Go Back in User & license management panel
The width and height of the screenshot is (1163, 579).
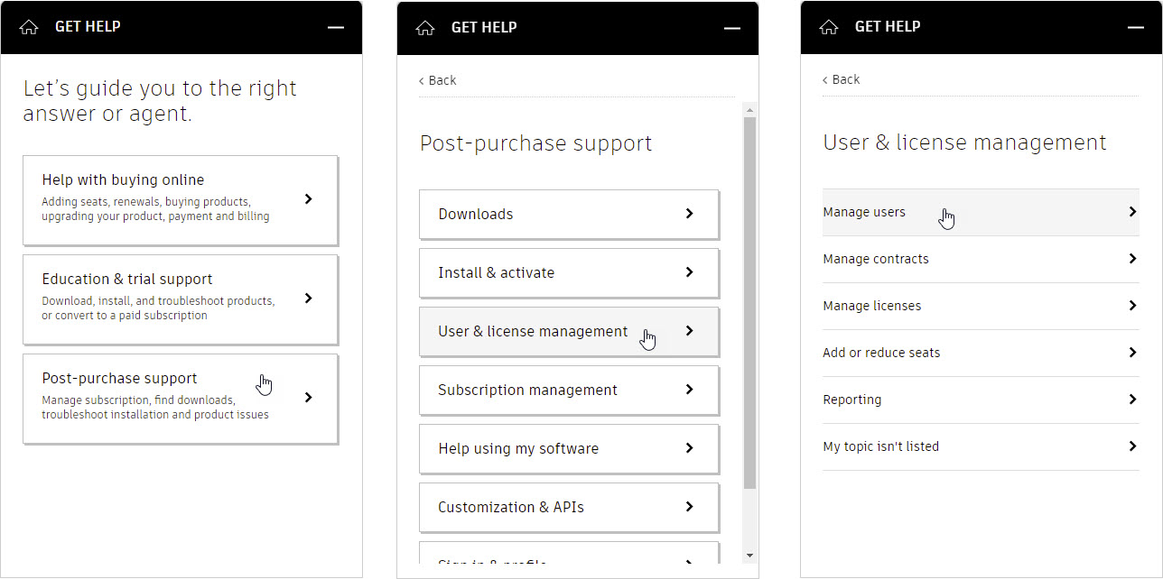click(842, 79)
